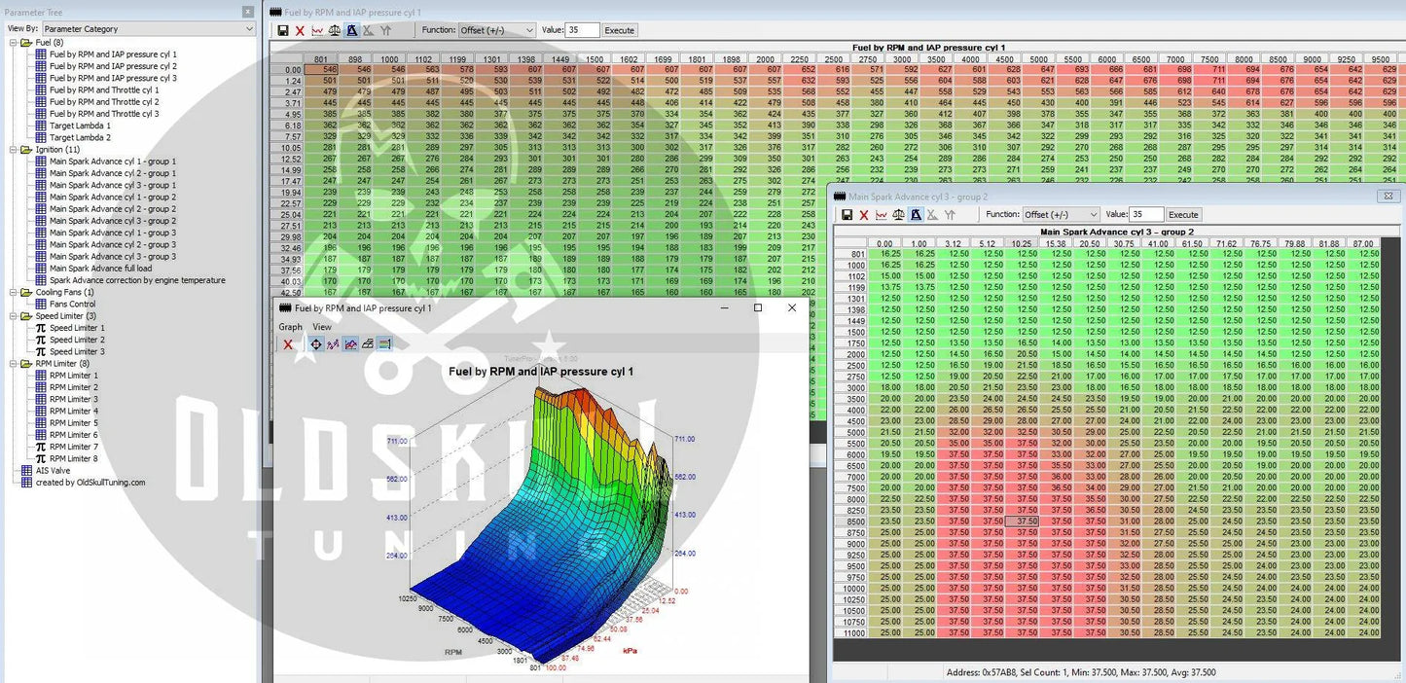Viewport: 1406px width, 683px height.
Task: Open the graph icon in Spark Advance toolbar
Action: tap(881, 214)
